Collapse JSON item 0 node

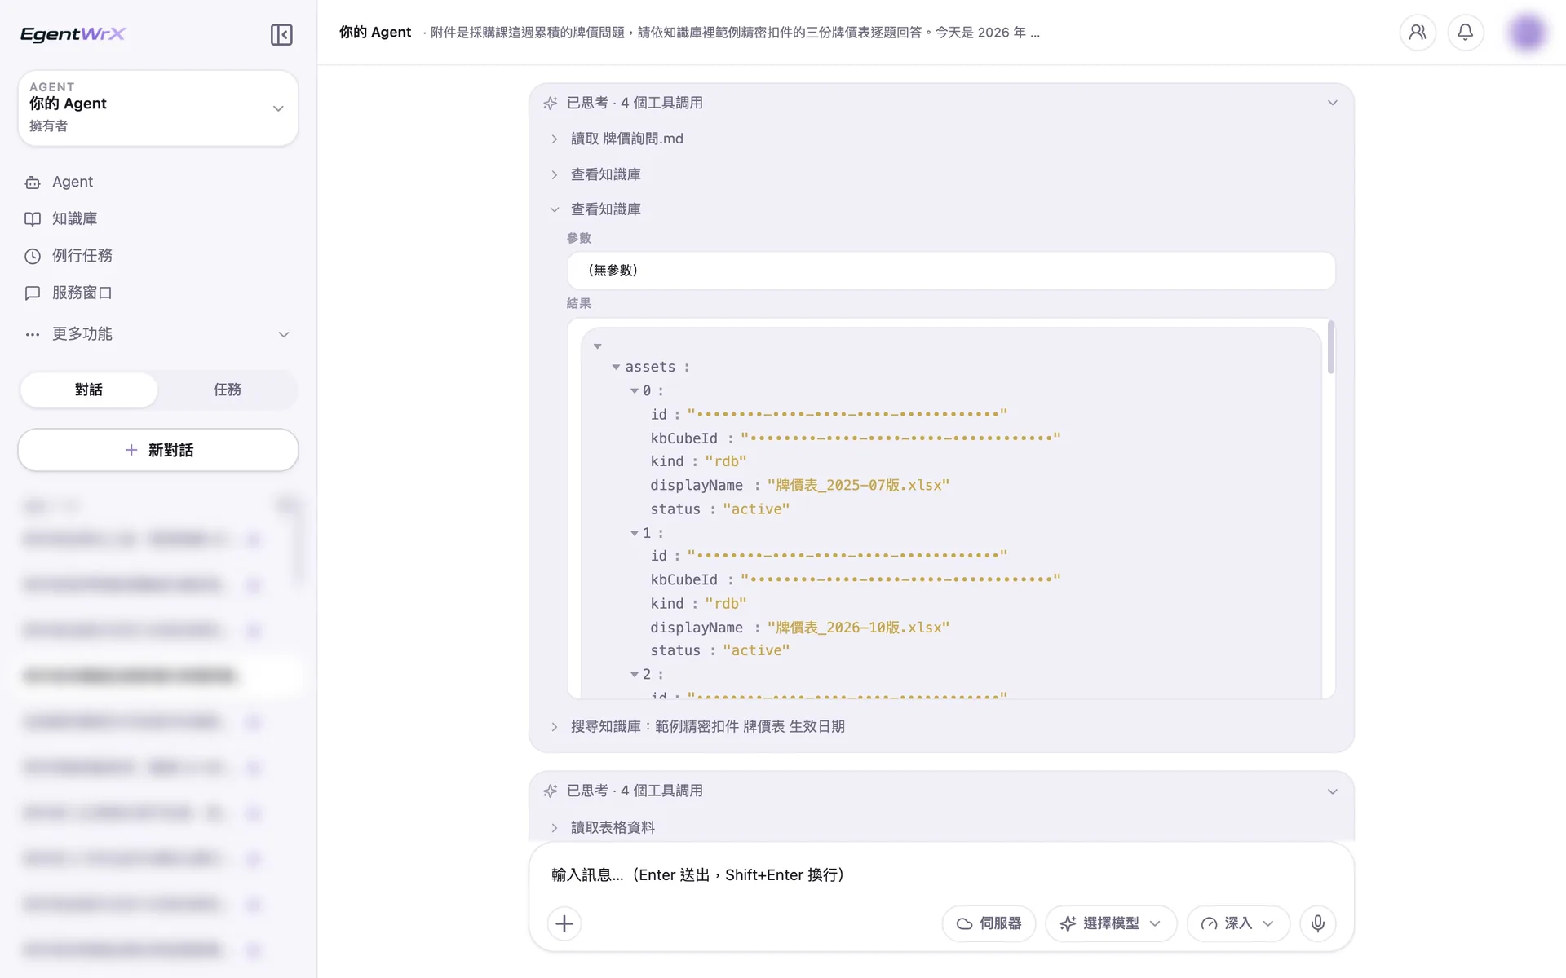(x=634, y=391)
